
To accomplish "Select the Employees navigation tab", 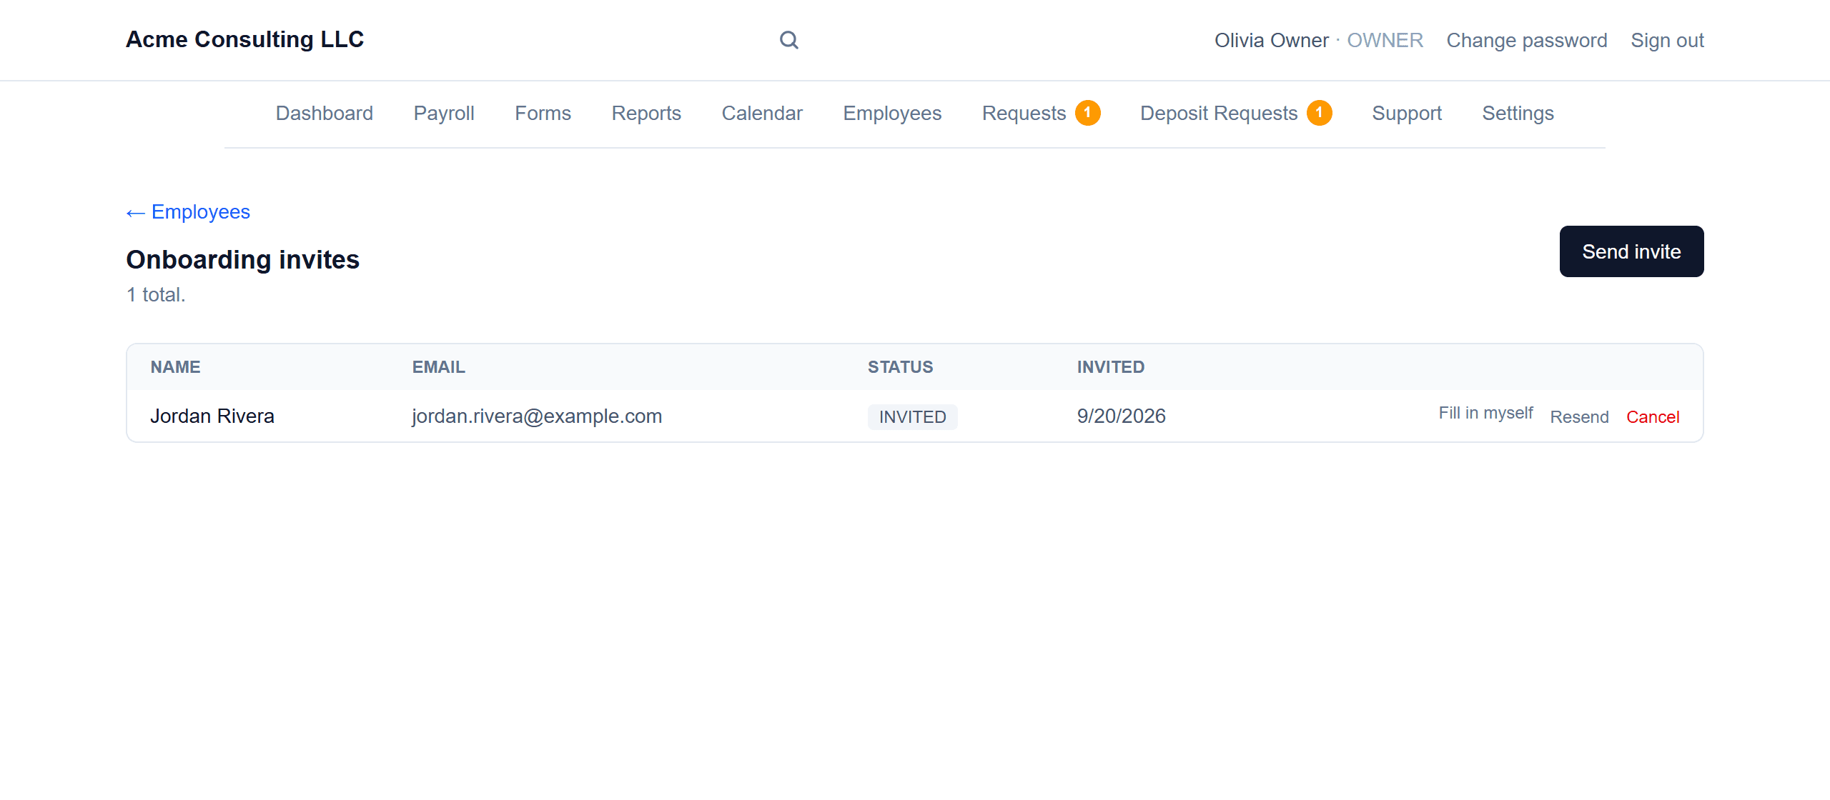I will pyautogui.click(x=892, y=113).
